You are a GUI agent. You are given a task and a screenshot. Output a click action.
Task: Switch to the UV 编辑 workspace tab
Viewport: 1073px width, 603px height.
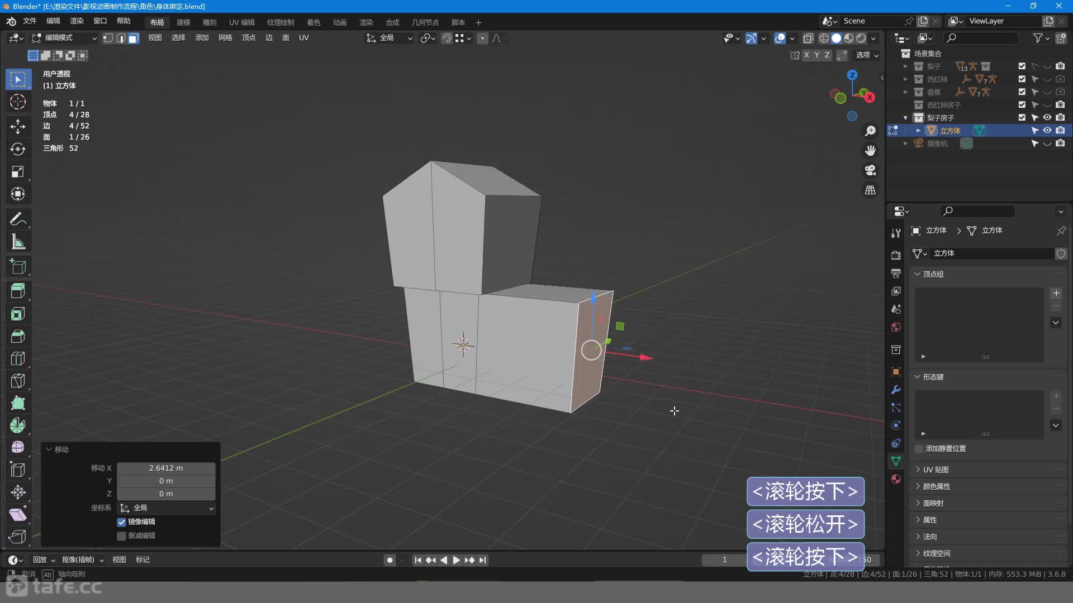tap(241, 22)
